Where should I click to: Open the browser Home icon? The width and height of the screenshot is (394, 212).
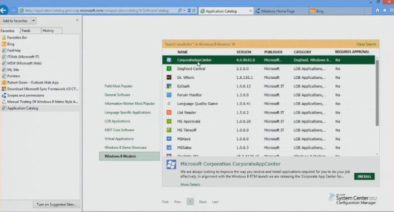[377, 10]
